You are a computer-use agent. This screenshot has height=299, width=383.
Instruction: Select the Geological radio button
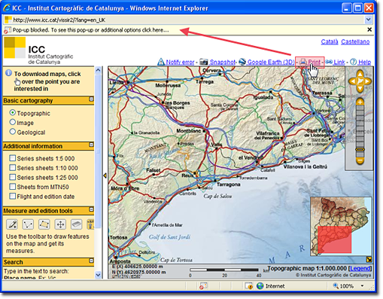coord(12,132)
